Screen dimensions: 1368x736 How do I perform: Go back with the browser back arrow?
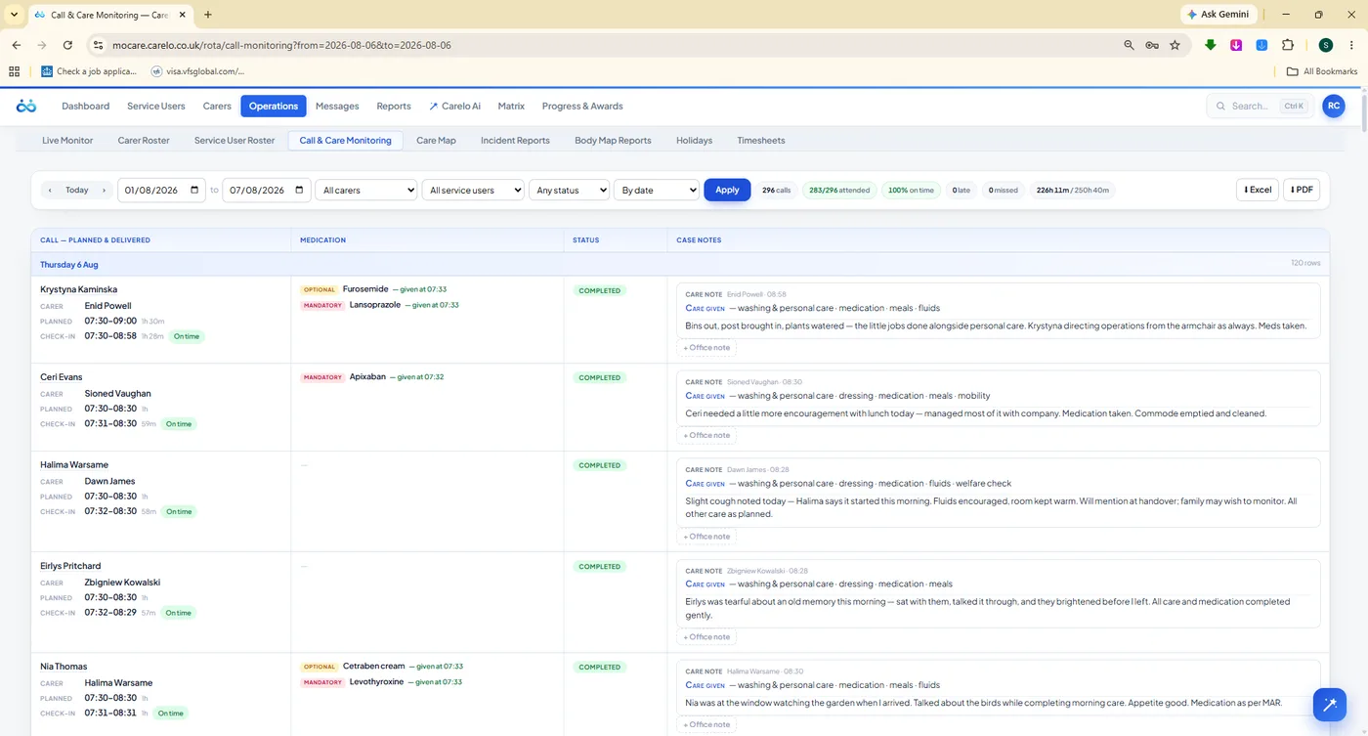pos(17,45)
